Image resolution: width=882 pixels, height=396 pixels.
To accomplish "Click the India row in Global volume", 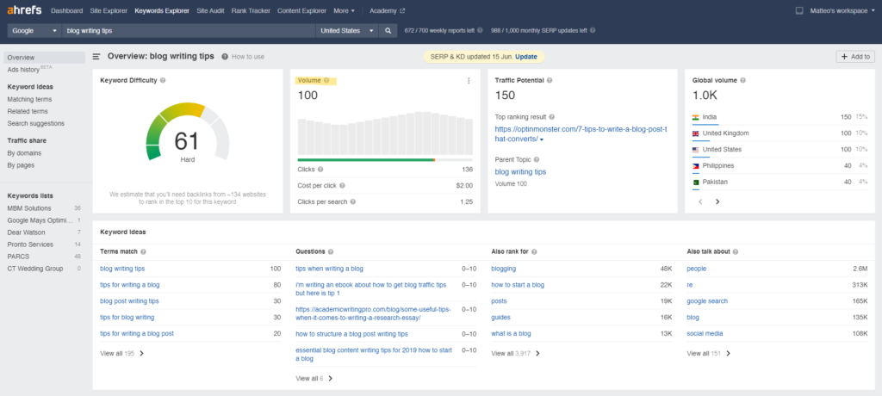I will click(x=780, y=118).
